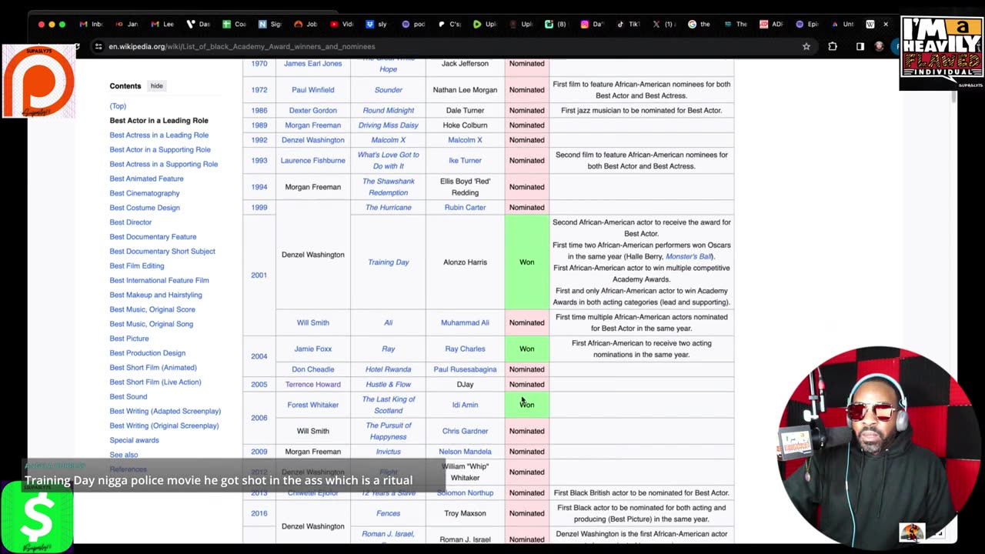Open Best Music, Original Song section
Image resolution: width=985 pixels, height=554 pixels.
click(x=152, y=324)
